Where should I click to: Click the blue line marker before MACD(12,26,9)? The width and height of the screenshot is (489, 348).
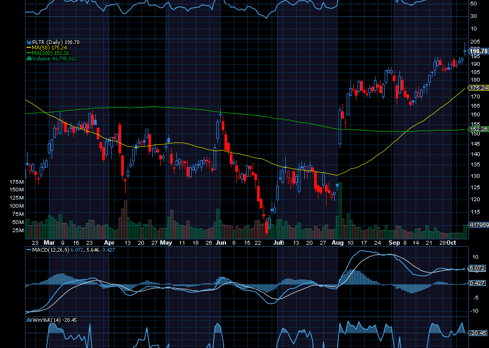point(29,250)
